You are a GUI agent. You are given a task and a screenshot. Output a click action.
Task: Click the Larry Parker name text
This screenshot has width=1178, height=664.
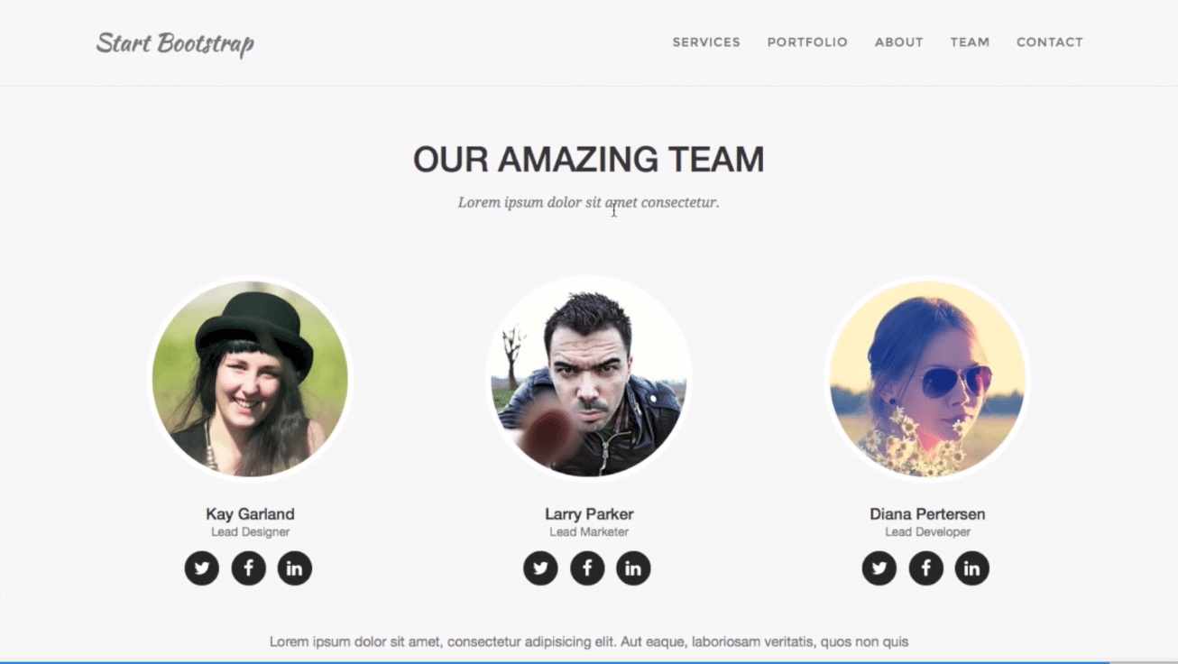589,514
